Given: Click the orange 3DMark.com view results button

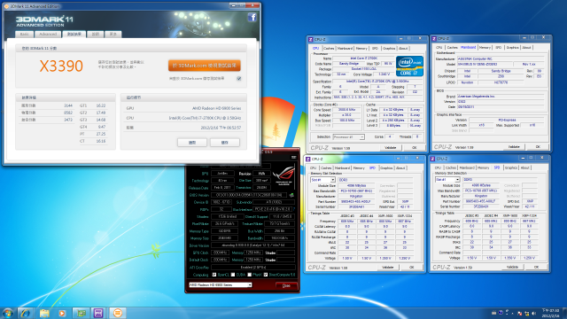Looking at the screenshot, I should (x=205, y=66).
